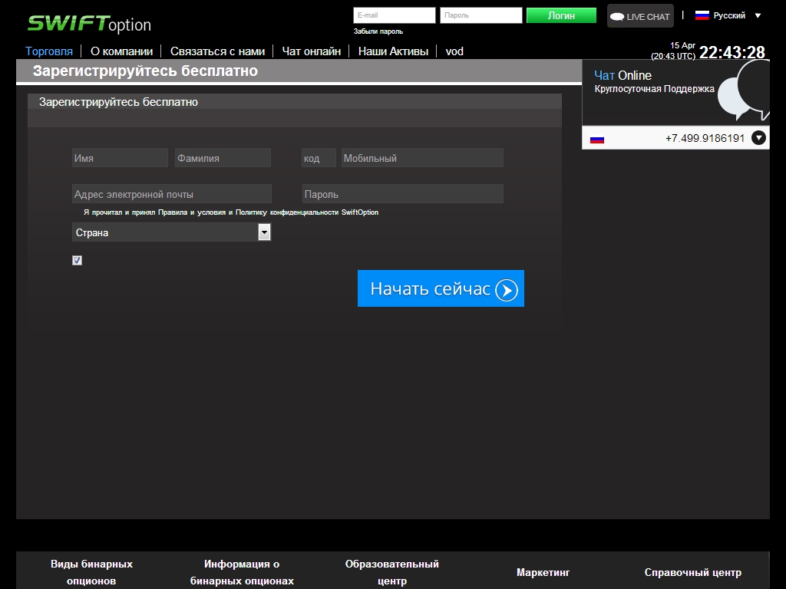
Task: Expand the phone number list arrow
Action: point(758,138)
